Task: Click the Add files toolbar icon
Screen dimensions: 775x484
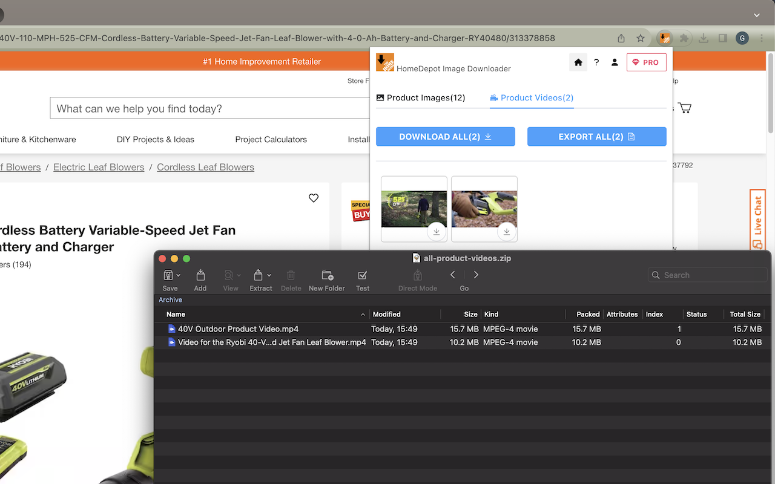Action: click(200, 275)
